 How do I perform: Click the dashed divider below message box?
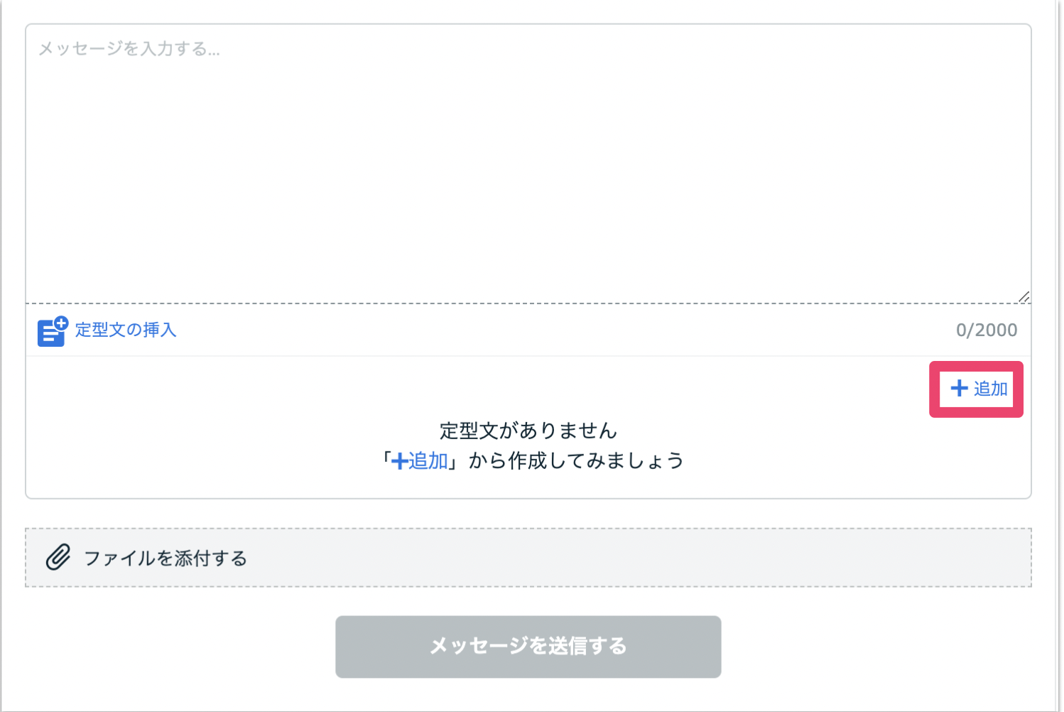pos(528,303)
